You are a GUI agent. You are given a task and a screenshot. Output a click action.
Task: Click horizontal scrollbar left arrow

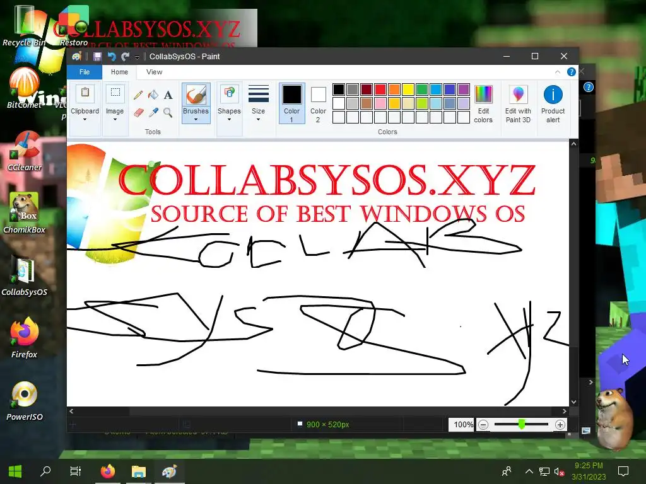pos(72,411)
